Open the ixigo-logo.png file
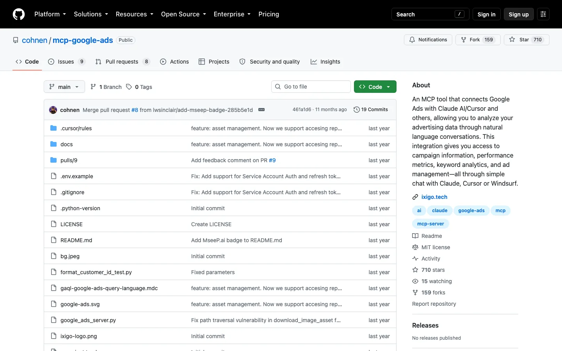The width and height of the screenshot is (562, 351). [79, 336]
